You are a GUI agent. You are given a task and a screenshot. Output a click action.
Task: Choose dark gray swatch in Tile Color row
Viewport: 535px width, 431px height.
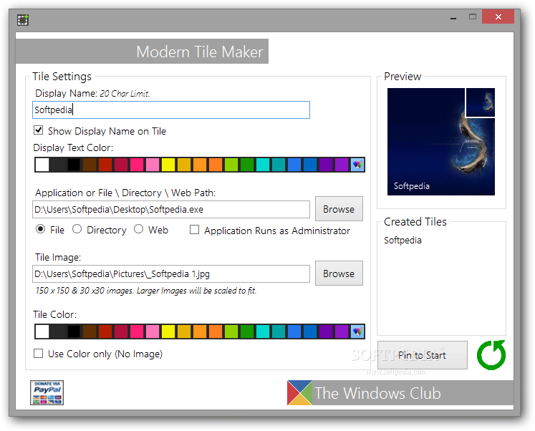[58, 331]
